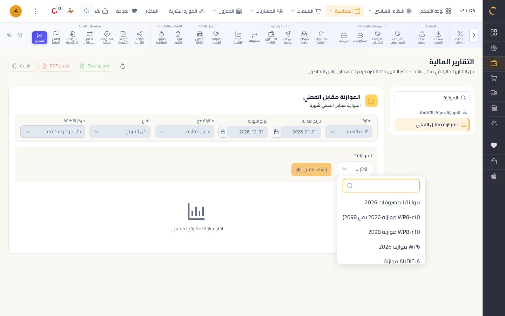Select موازنة المصروفات 2026 from list
This screenshot has width=505, height=316.
click(x=381, y=203)
